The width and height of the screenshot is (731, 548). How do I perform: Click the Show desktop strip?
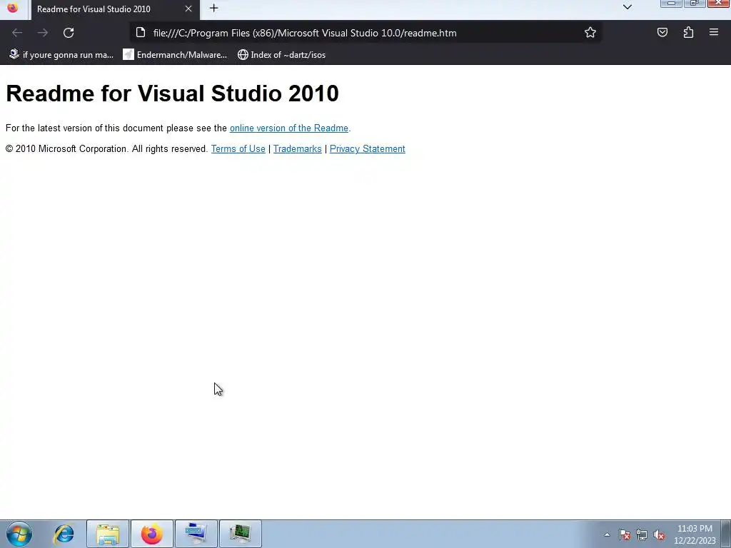click(x=726, y=534)
